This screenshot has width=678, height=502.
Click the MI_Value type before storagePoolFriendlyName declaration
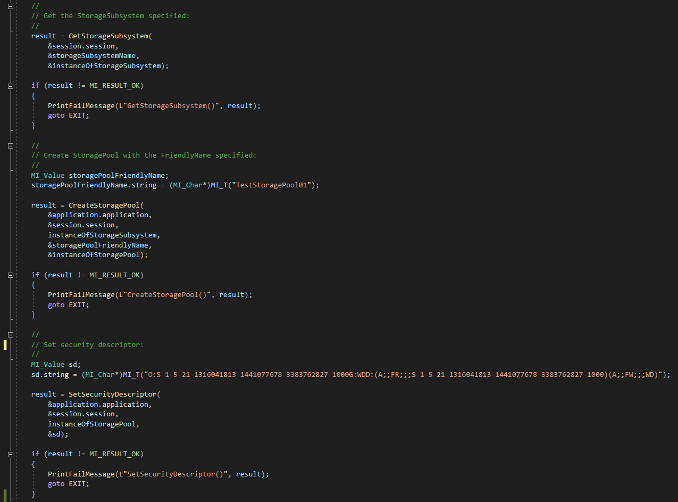(48, 176)
